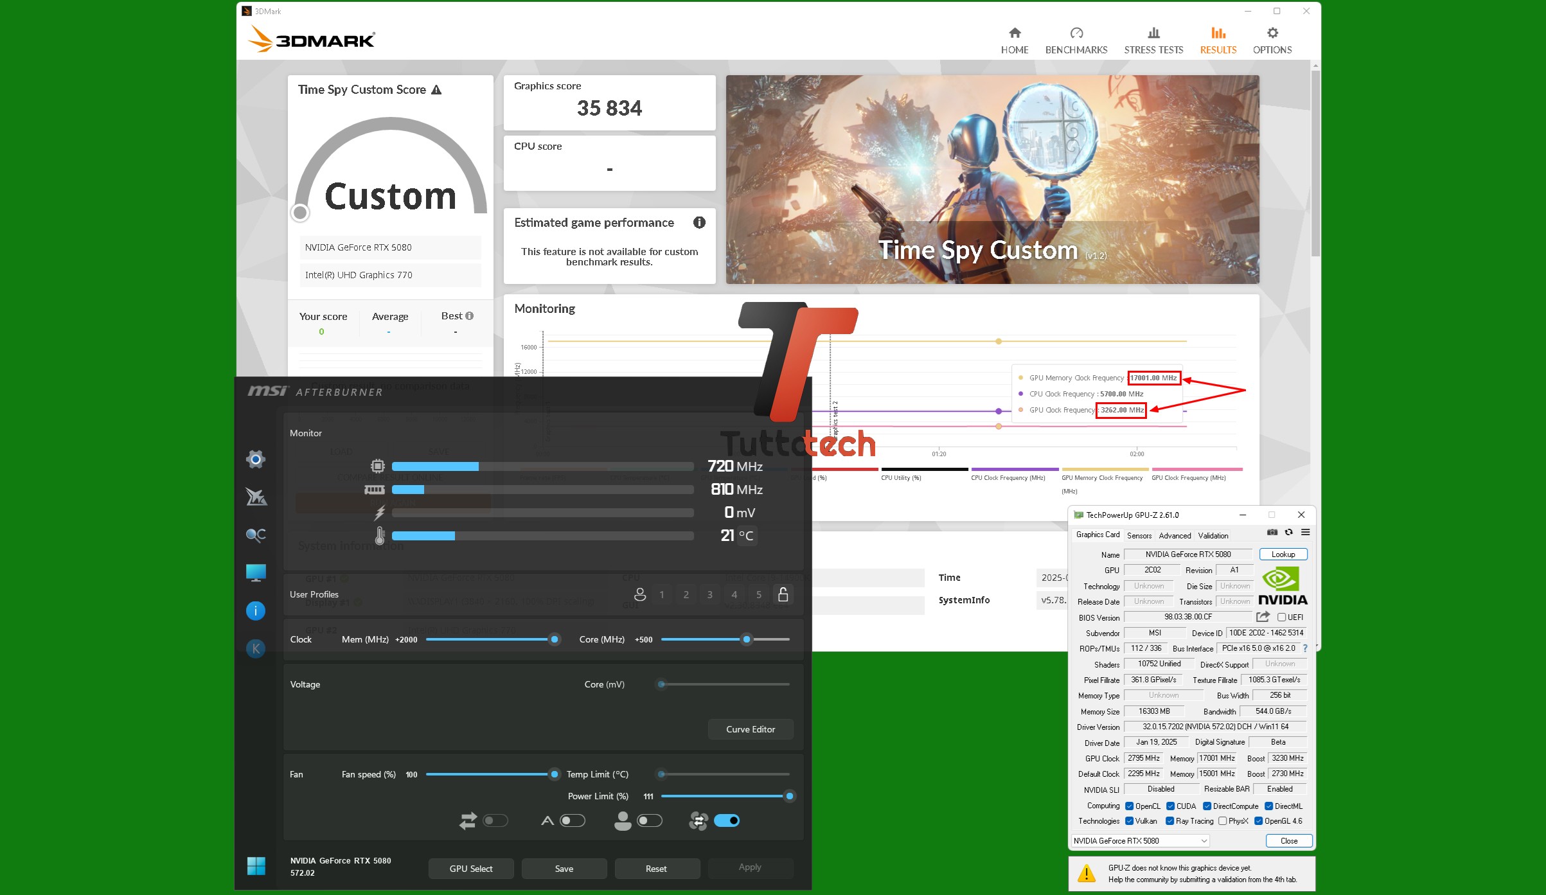
Task: Switch to the Sensors tab in GPU-Z
Action: tap(1139, 535)
